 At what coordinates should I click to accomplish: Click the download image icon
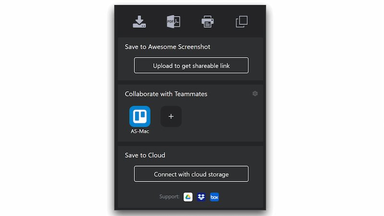tap(139, 22)
